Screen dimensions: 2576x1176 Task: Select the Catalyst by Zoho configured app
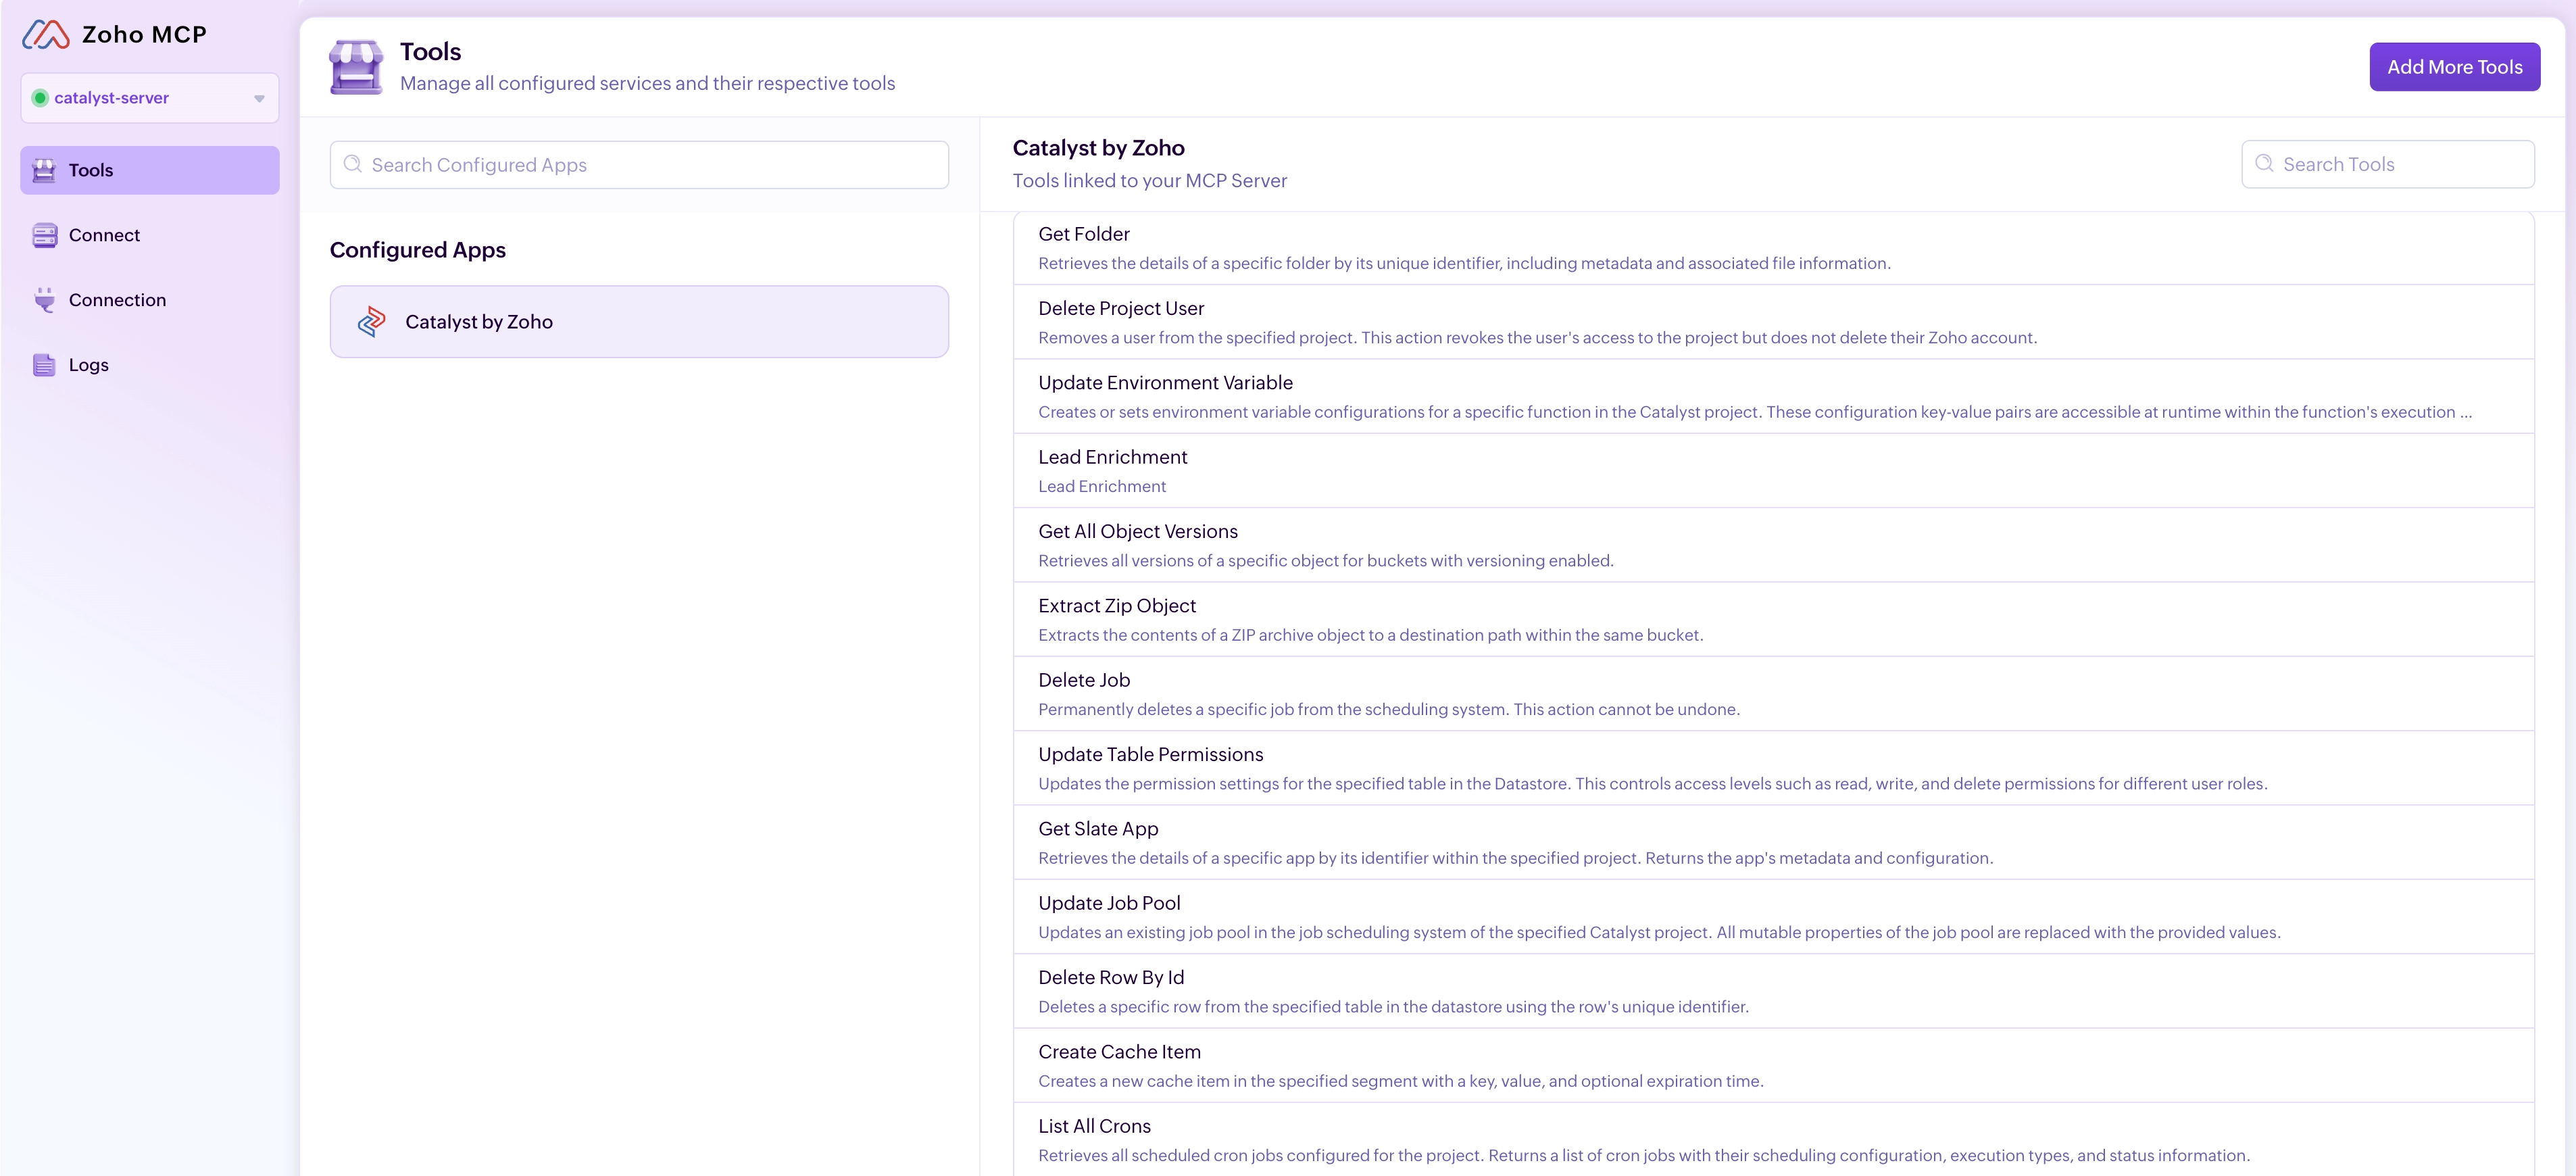pyautogui.click(x=639, y=322)
